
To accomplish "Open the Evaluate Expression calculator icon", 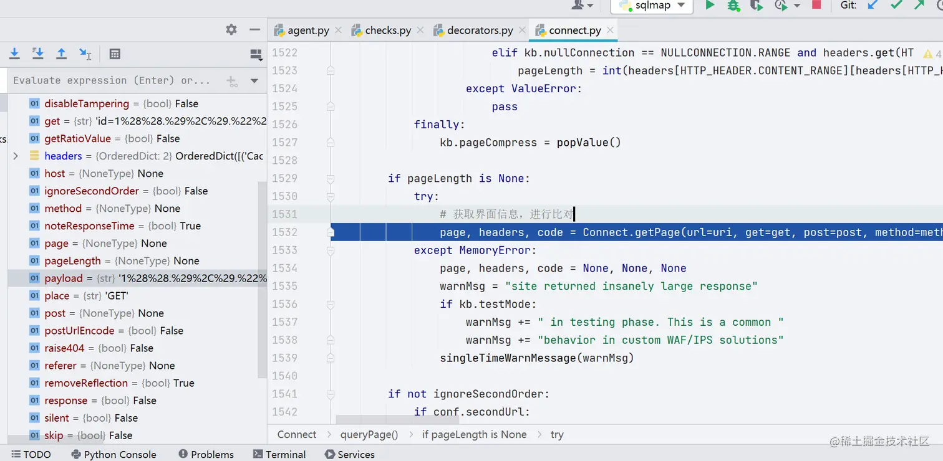I will coord(115,54).
